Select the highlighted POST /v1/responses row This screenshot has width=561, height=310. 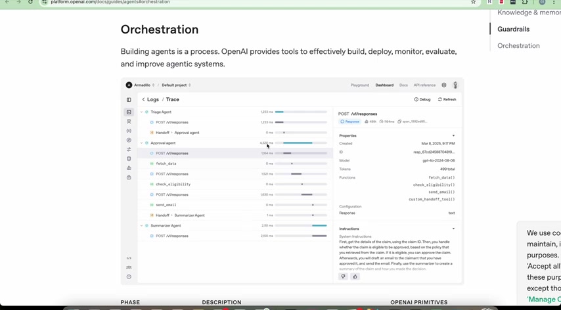(x=235, y=154)
